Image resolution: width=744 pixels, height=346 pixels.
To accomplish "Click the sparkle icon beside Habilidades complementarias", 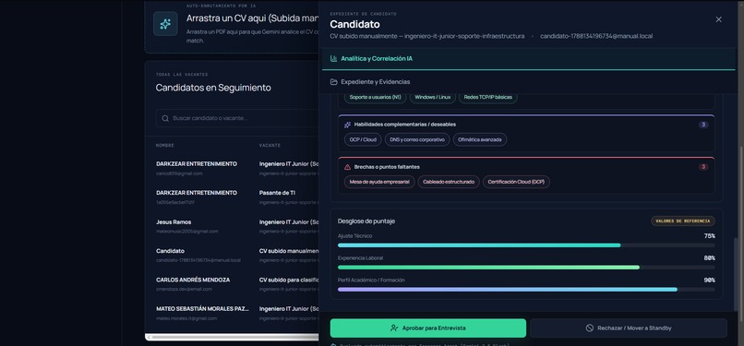I will [347, 125].
